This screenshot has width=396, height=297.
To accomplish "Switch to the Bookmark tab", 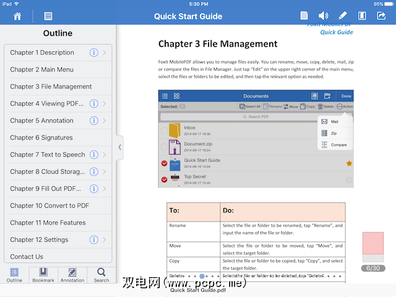I will click(x=43, y=275).
